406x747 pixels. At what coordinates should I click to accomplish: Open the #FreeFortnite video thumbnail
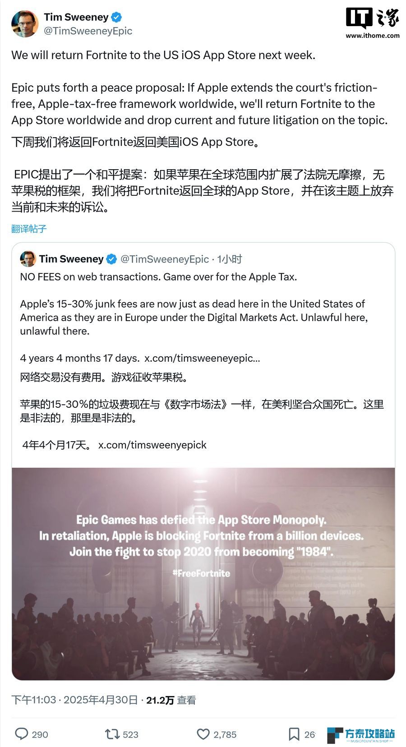(203, 574)
